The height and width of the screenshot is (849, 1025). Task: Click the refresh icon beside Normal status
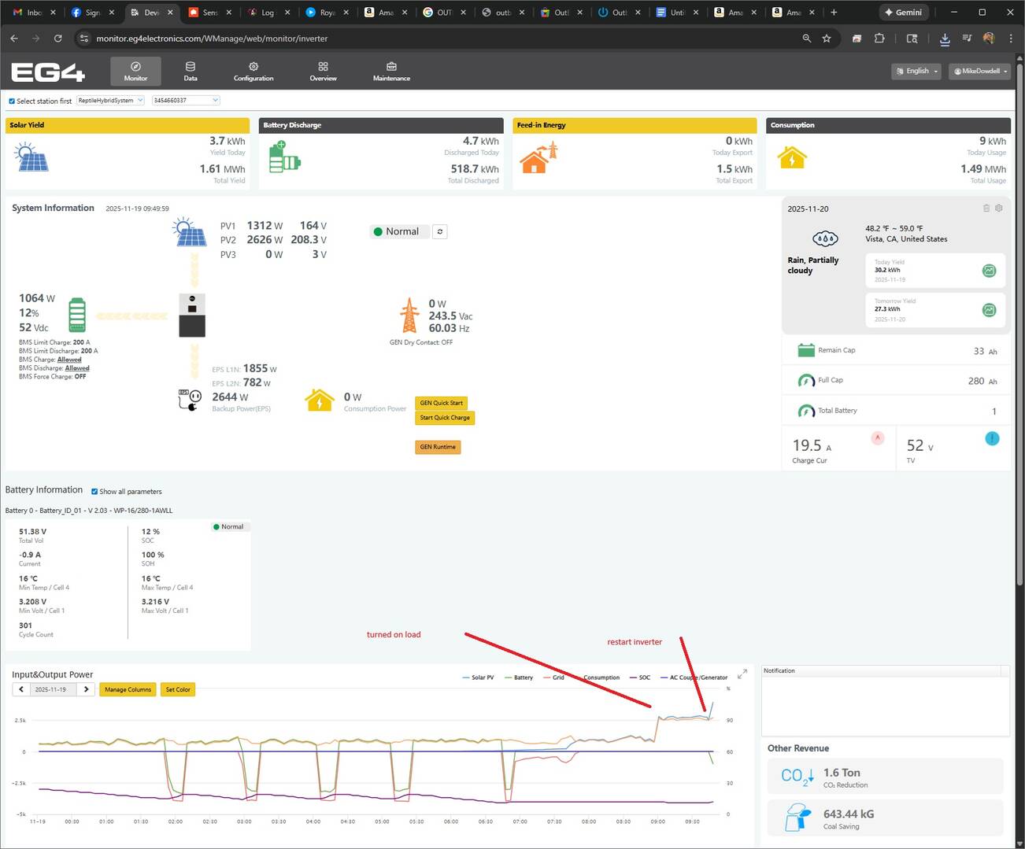click(x=440, y=231)
